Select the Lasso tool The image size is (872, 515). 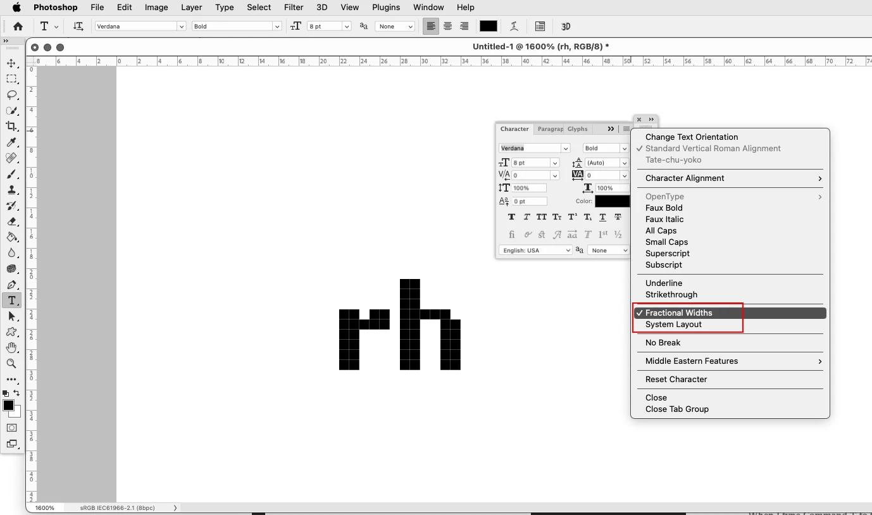pos(11,95)
